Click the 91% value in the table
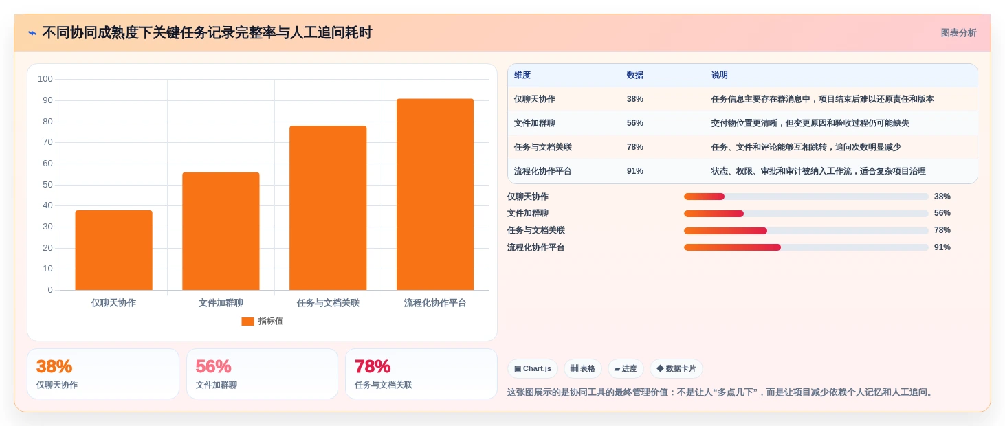1005x426 pixels. tap(635, 171)
